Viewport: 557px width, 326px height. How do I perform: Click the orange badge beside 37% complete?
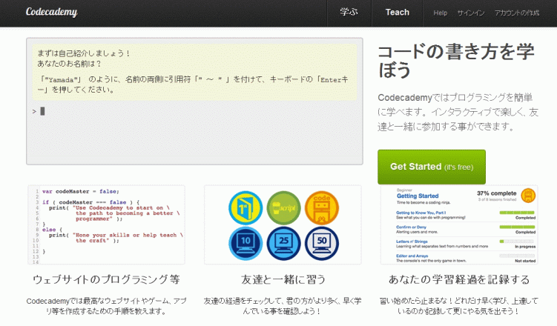click(x=528, y=196)
